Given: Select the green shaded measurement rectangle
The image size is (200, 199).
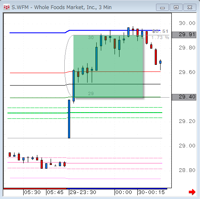Looking at the screenshot, I should coord(108,66).
